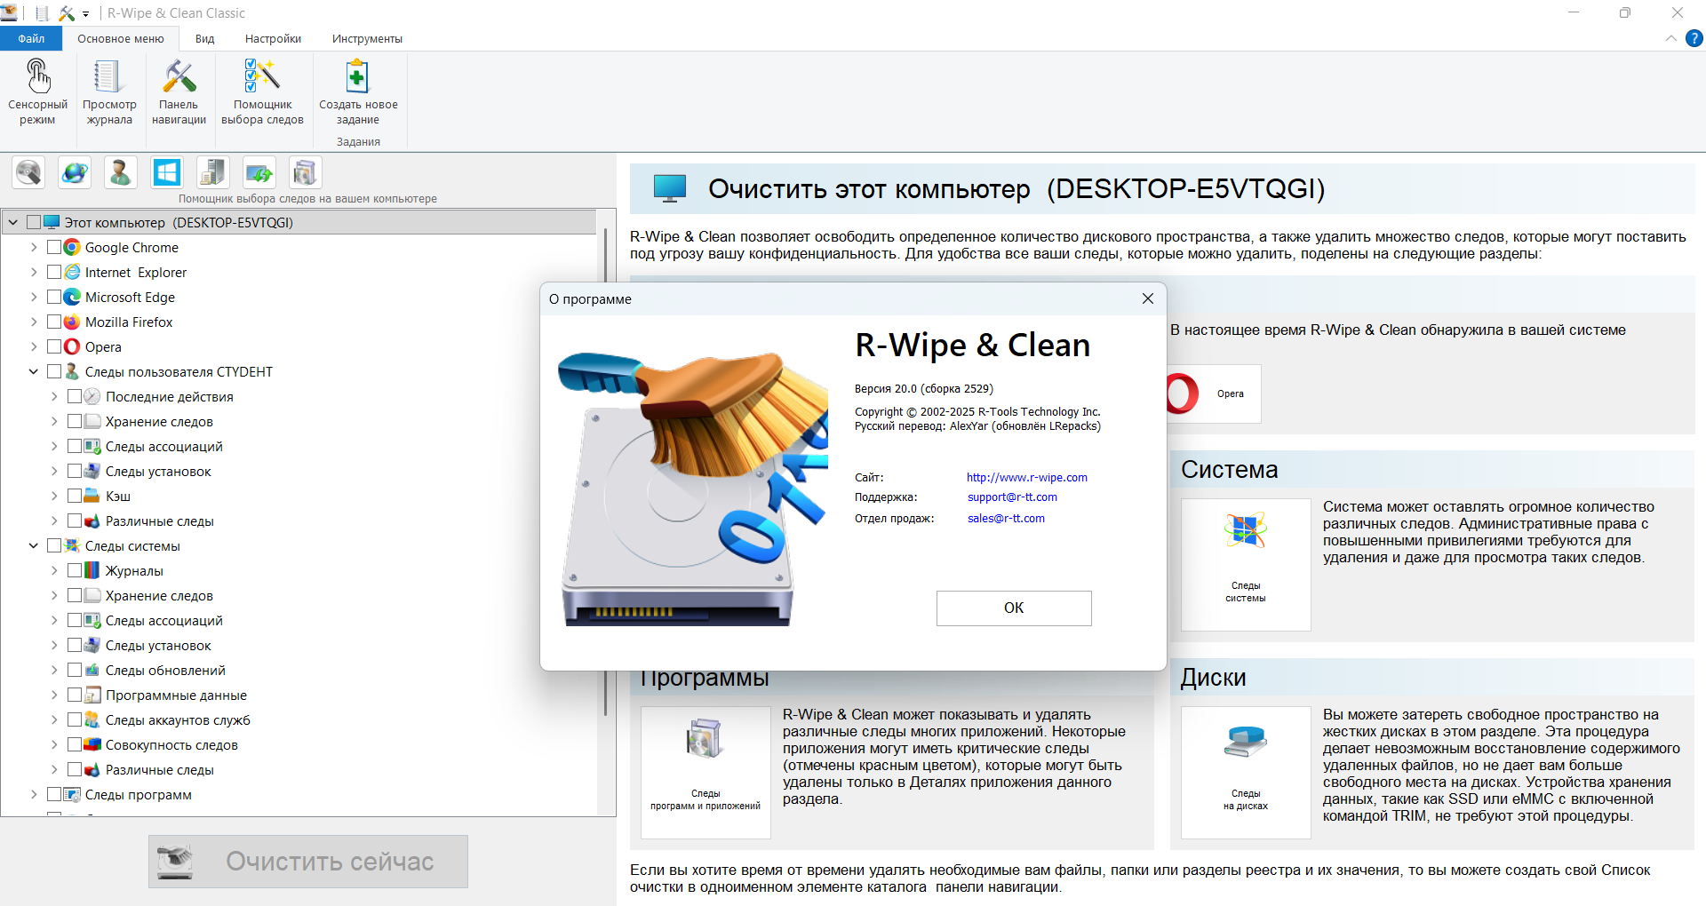Viewport: 1706px width, 906px height.
Task: Collapse the ribbon with the chevron
Action: pos(1671,38)
